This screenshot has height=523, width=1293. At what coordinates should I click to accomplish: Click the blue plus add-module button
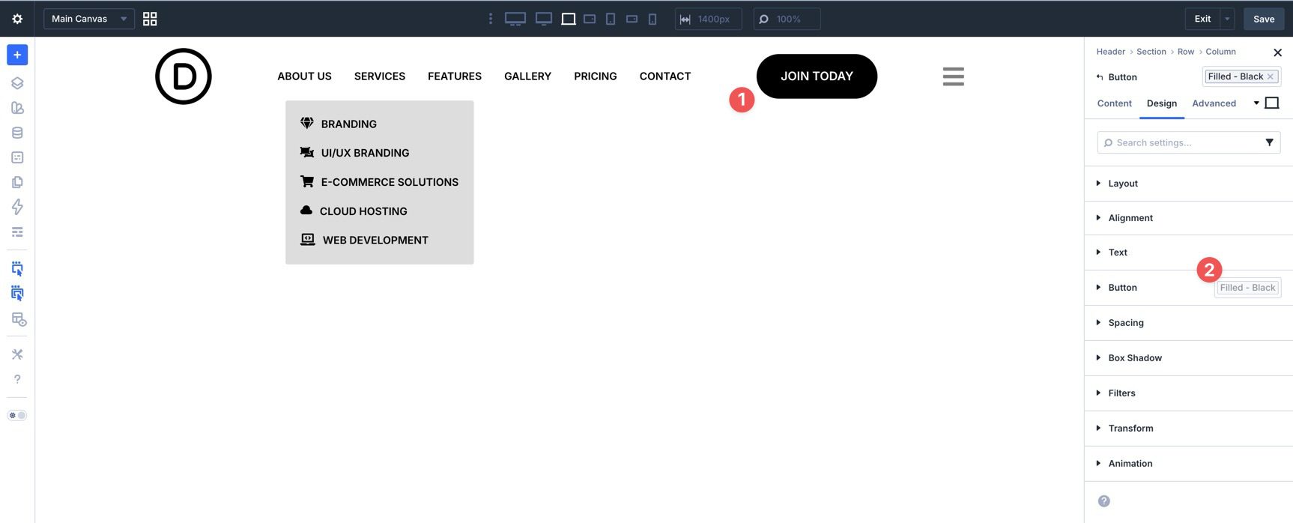(x=17, y=55)
